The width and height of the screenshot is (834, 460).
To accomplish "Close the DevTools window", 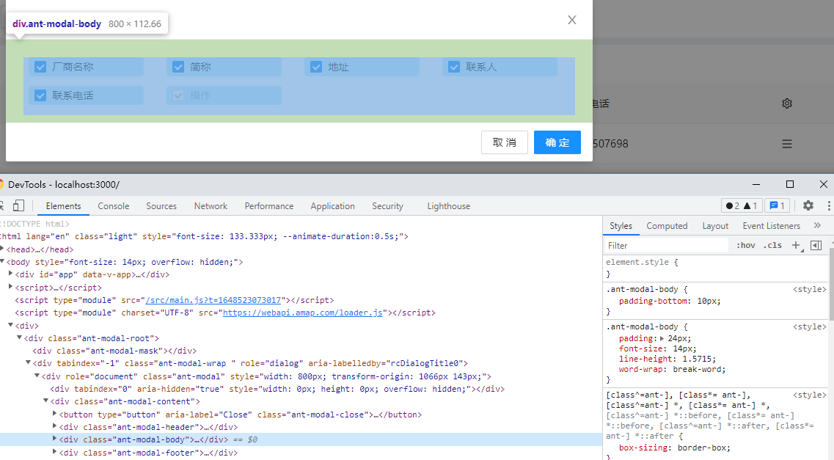I will click(823, 184).
